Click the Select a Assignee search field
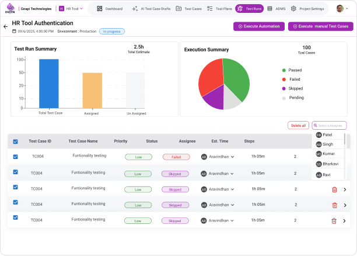The image size is (357, 256). click(329, 126)
